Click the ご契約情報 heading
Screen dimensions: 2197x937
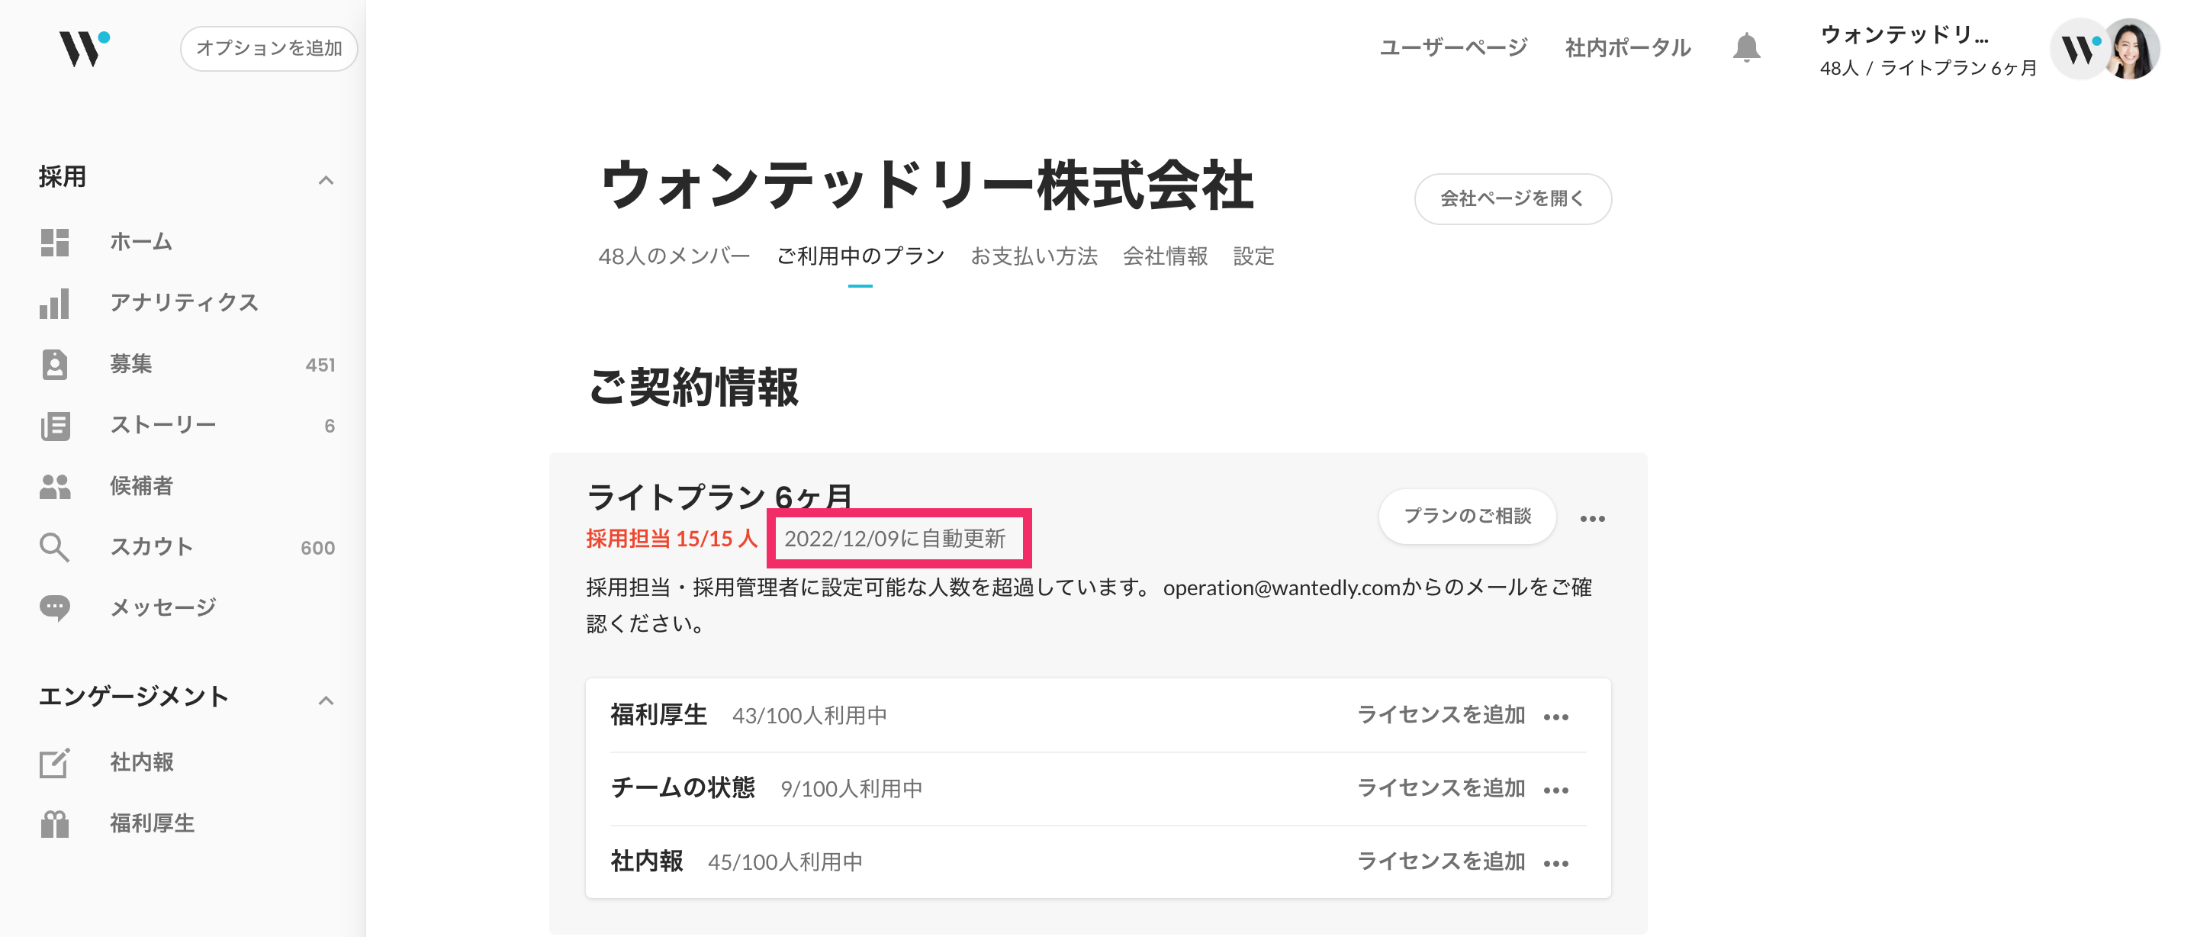tap(693, 388)
